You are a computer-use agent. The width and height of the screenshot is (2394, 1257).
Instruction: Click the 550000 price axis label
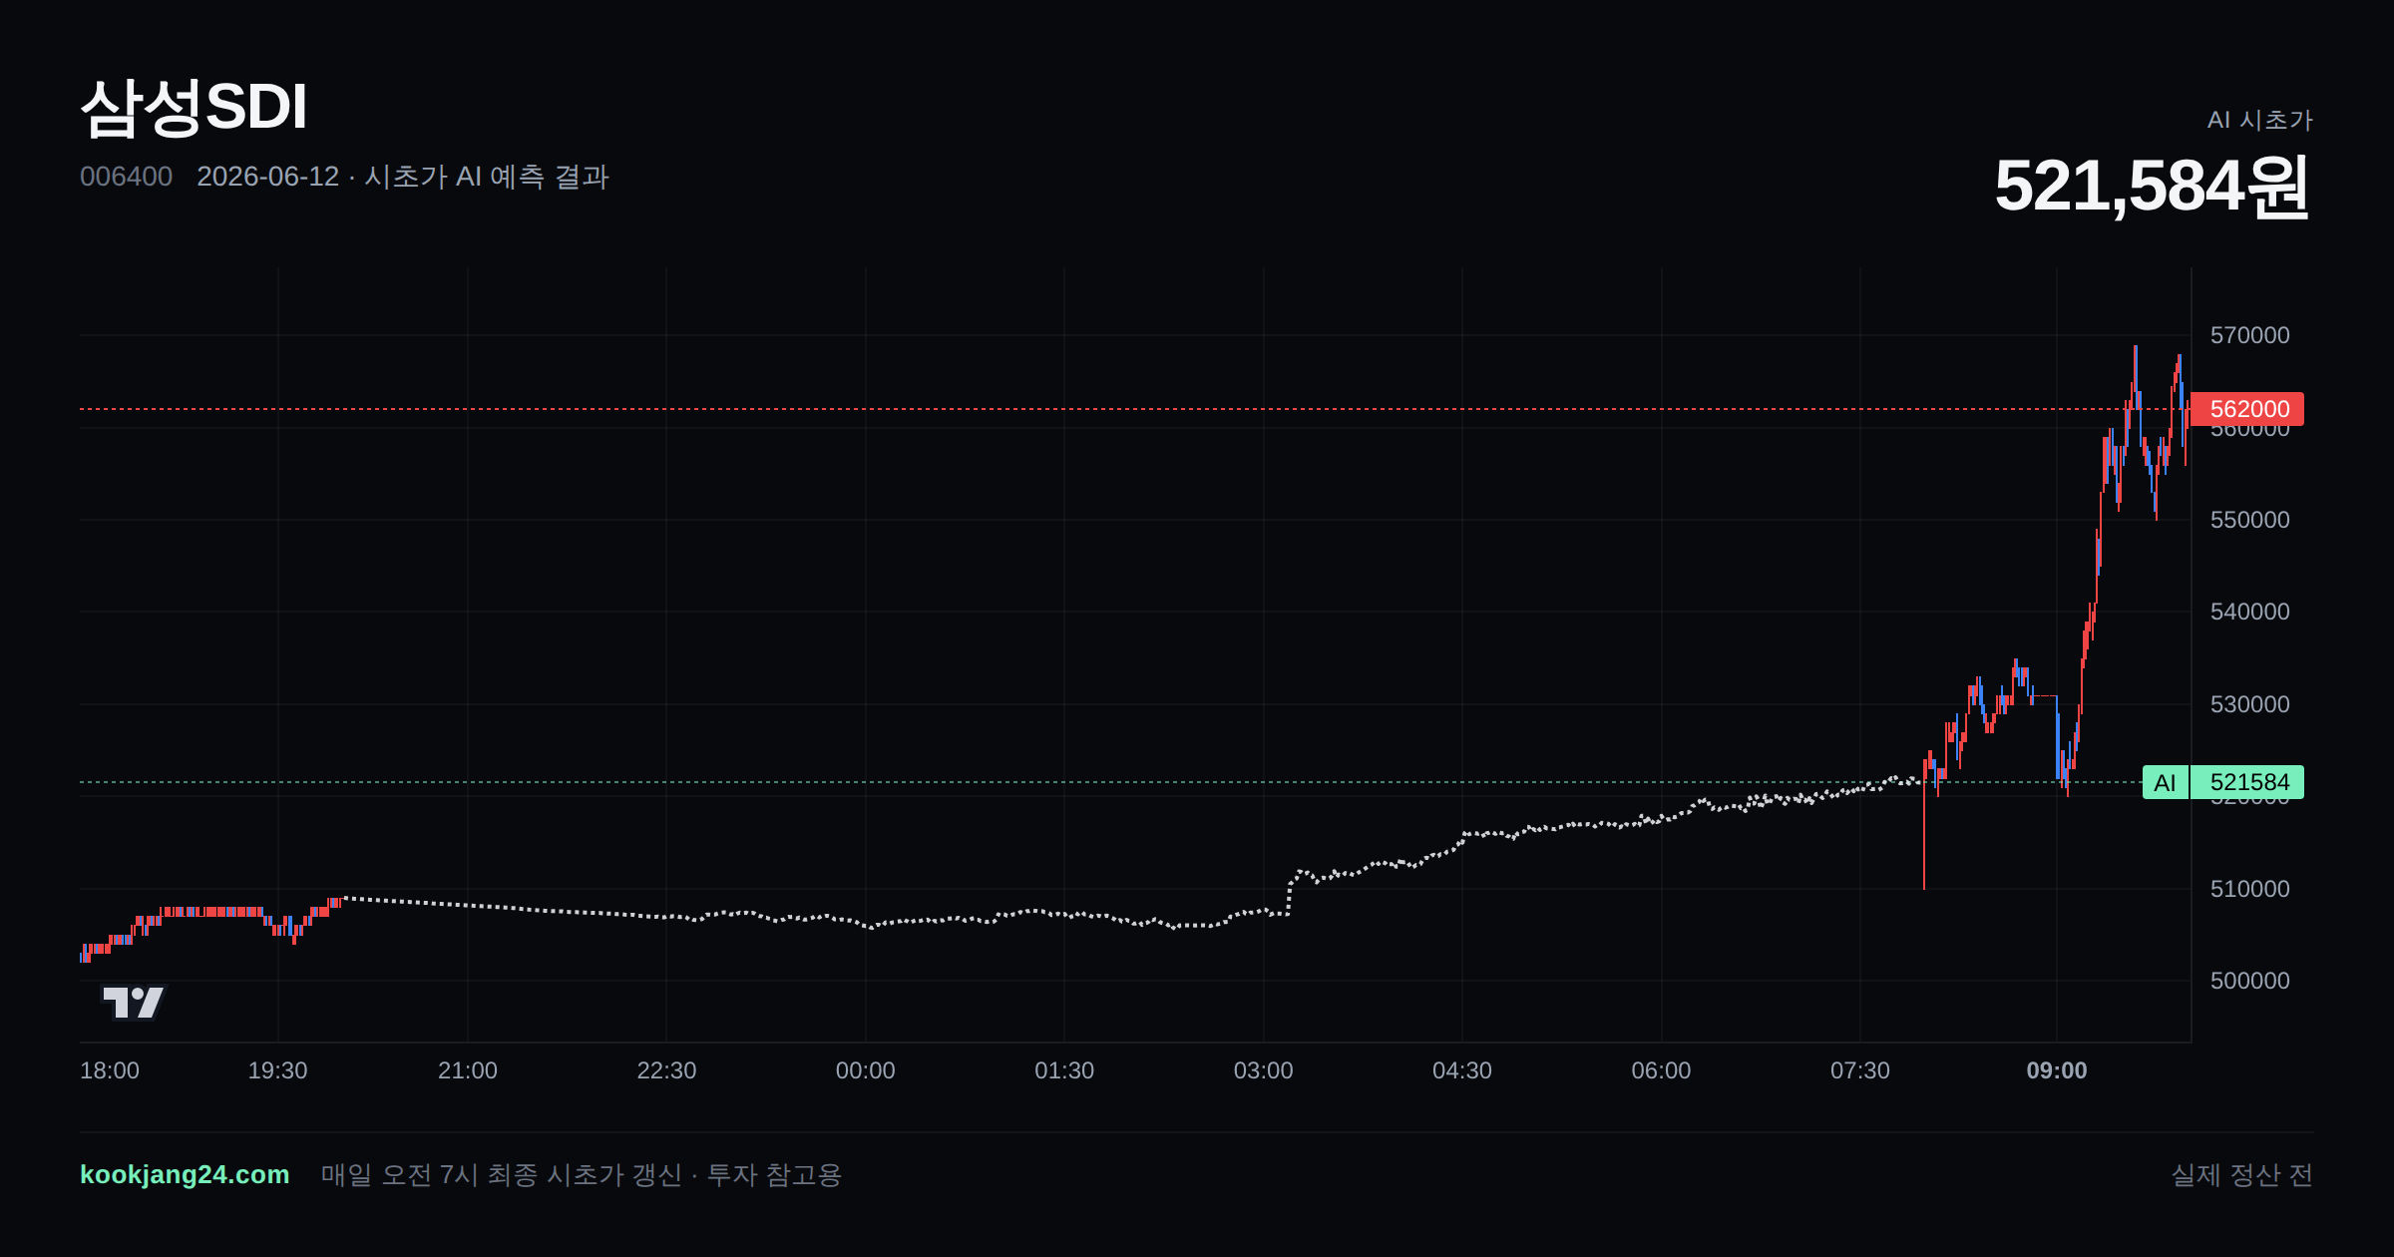pos(2250,520)
